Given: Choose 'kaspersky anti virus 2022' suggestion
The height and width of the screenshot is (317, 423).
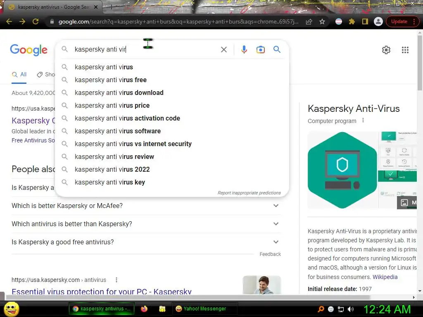Looking at the screenshot, I should tap(172, 169).
